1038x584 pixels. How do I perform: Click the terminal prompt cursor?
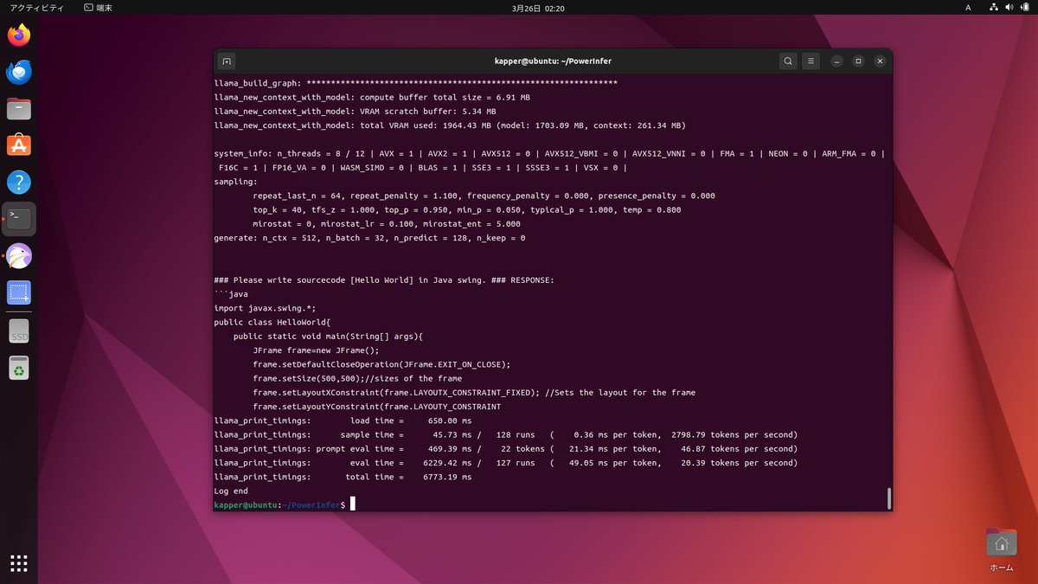point(353,504)
